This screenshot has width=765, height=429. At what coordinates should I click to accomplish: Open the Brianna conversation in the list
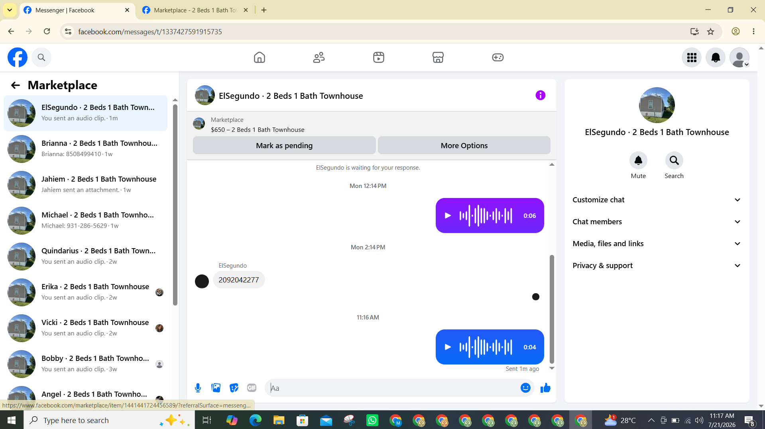coord(85,149)
